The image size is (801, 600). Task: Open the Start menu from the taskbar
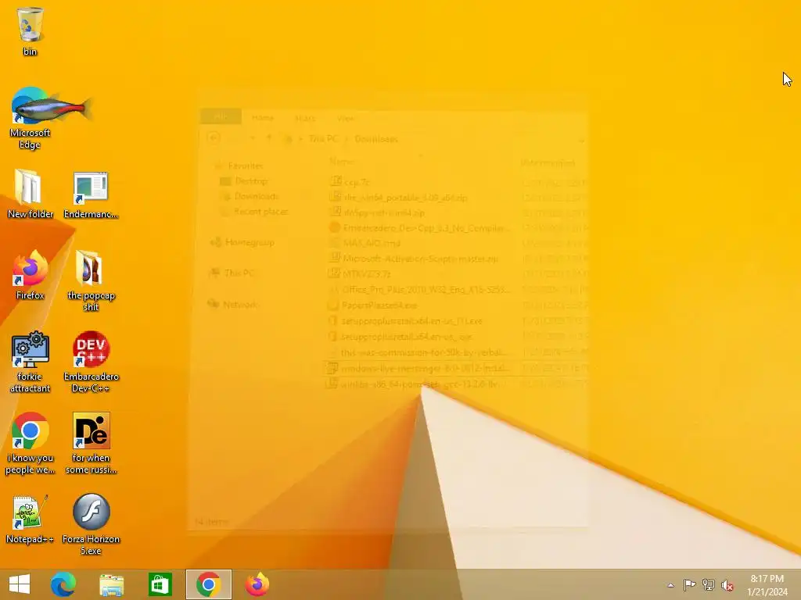(20, 584)
